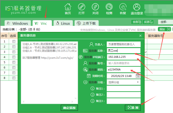Screen dimensions: 173x113
Task: Click the text area left scroll arrow
Action: [x=23, y=102]
